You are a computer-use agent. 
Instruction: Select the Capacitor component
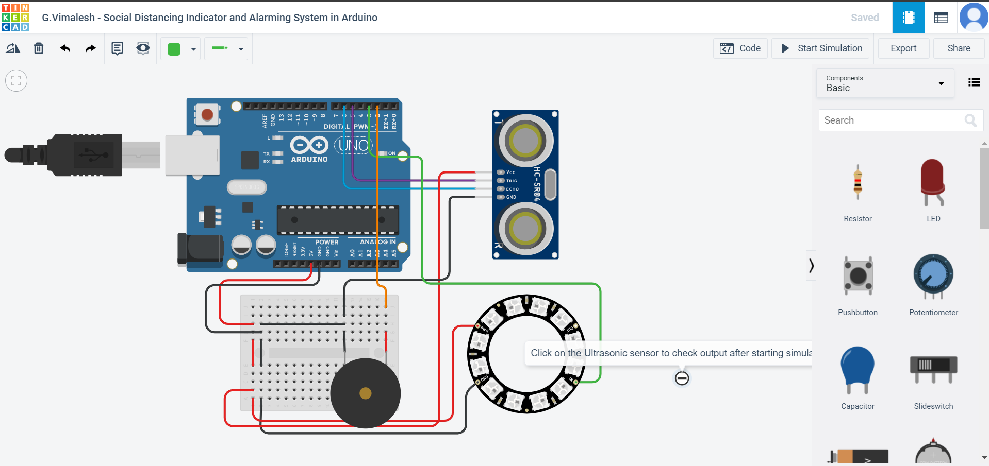click(x=858, y=378)
